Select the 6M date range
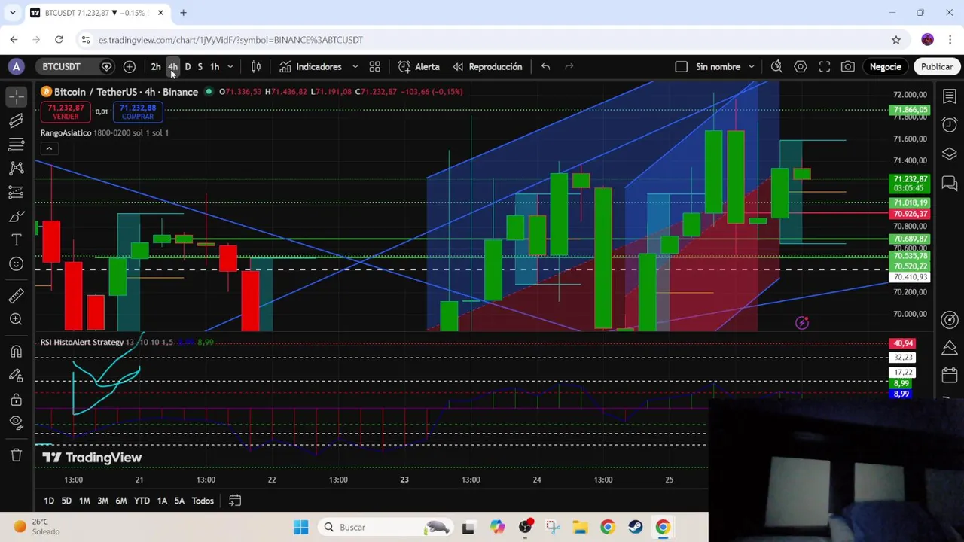The height and width of the screenshot is (542, 964). point(121,501)
